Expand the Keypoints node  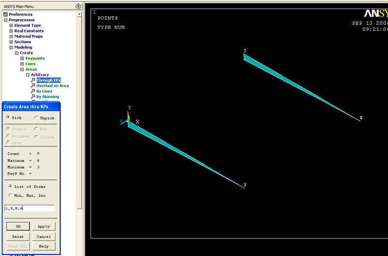coord(22,58)
